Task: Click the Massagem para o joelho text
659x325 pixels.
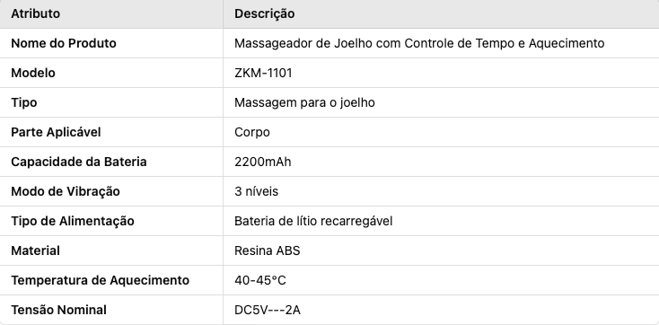Action: 304,102
